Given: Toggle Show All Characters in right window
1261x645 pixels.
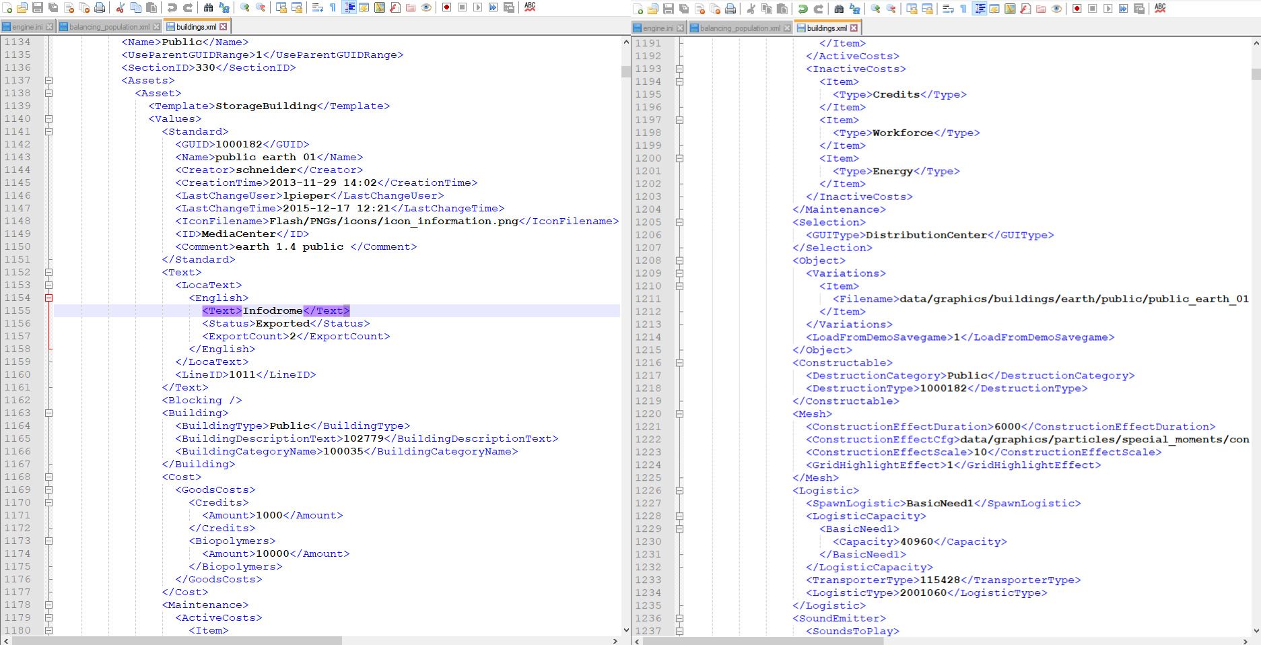Looking at the screenshot, I should coord(963,9).
